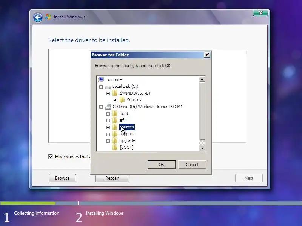Click the Windows flag logo icon
Viewport: 302px width, 226px height.
48,17
